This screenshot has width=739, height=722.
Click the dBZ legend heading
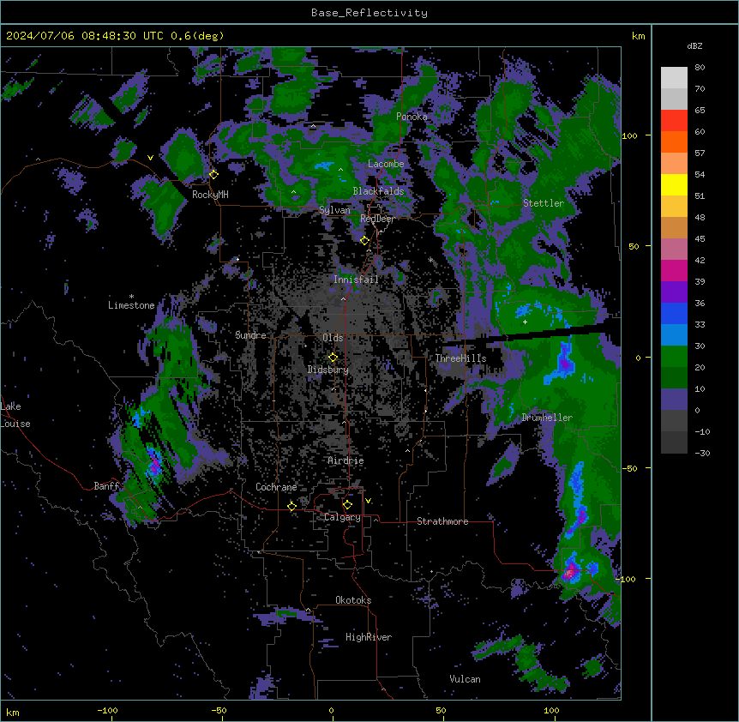[x=694, y=45]
